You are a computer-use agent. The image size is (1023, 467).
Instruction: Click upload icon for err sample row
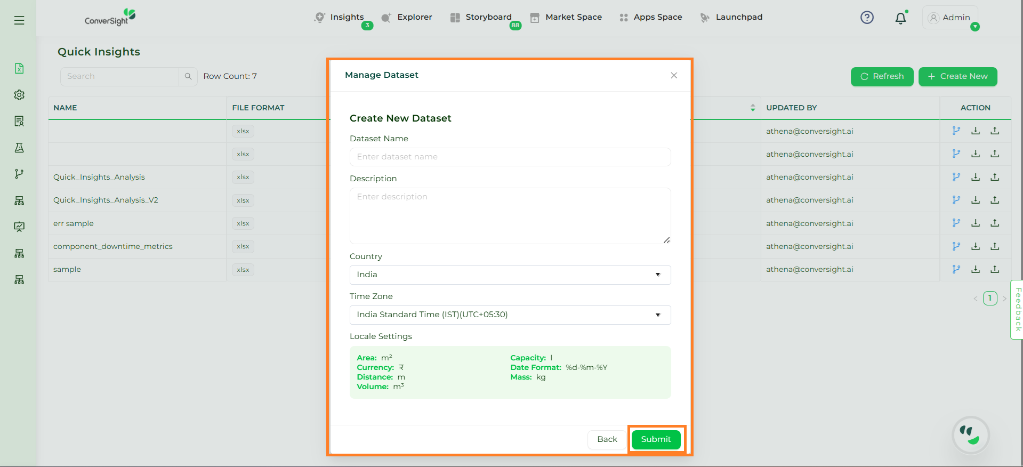[x=994, y=223]
